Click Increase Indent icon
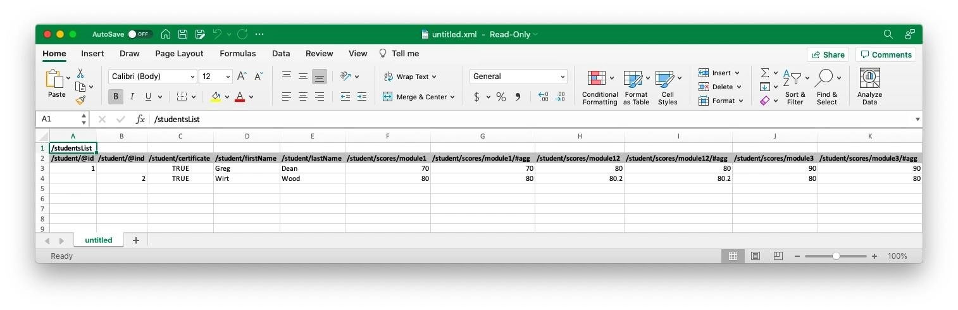The height and width of the screenshot is (310, 958). point(361,97)
